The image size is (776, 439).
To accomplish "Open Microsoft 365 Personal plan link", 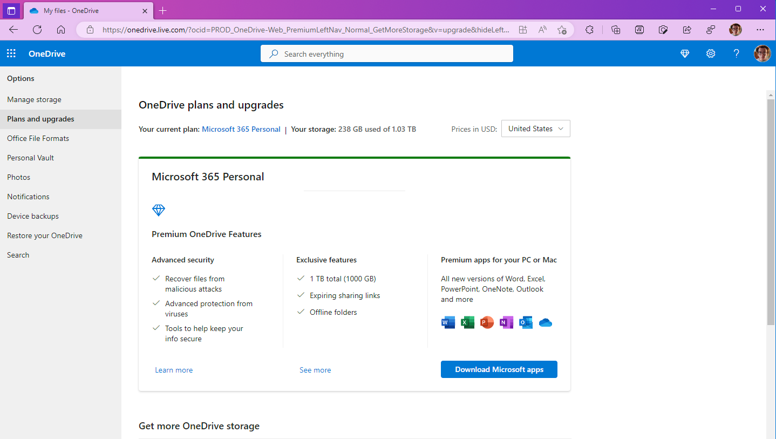I will [241, 129].
